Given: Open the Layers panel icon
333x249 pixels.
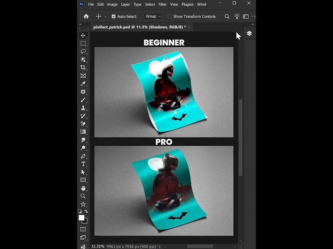Looking at the screenshot, I should pos(249,33).
